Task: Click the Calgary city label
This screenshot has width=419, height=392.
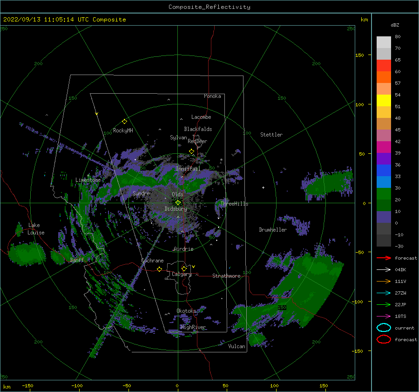Action: (182, 274)
